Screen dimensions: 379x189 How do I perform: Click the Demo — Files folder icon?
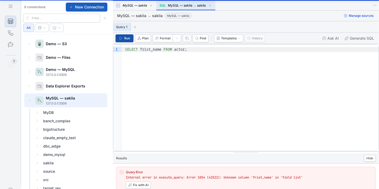pos(39,57)
